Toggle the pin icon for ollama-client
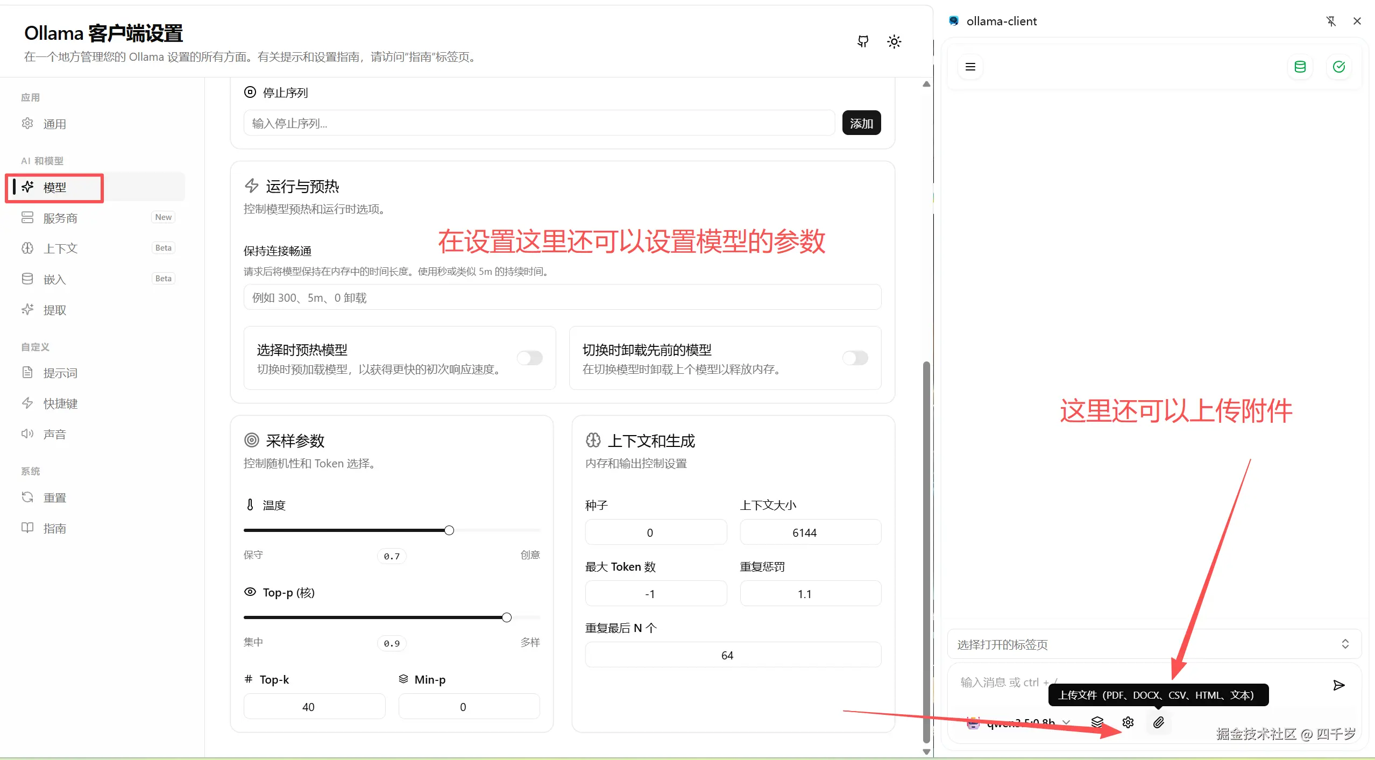This screenshot has height=760, width=1375. (1331, 21)
